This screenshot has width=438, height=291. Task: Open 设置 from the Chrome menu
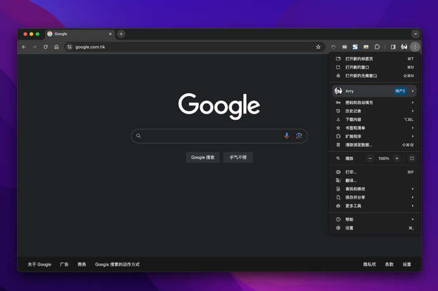374,228
